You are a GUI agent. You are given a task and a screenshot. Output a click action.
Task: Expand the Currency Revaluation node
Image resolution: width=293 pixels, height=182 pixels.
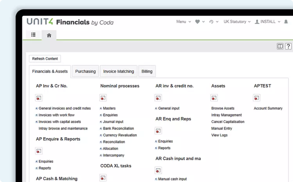101,135
